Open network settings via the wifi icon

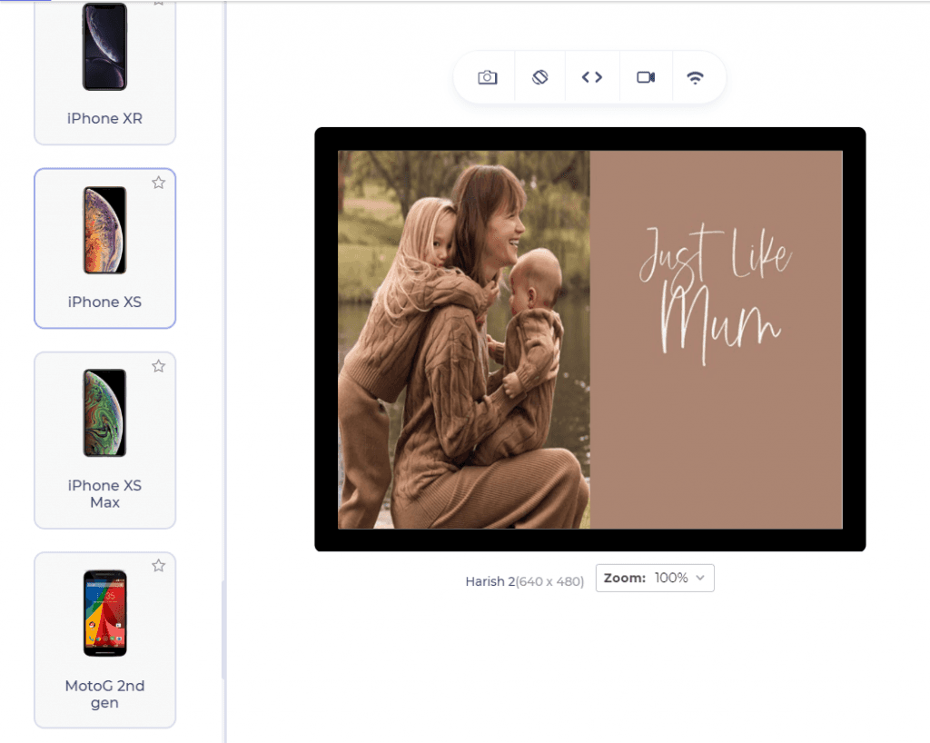[697, 76]
